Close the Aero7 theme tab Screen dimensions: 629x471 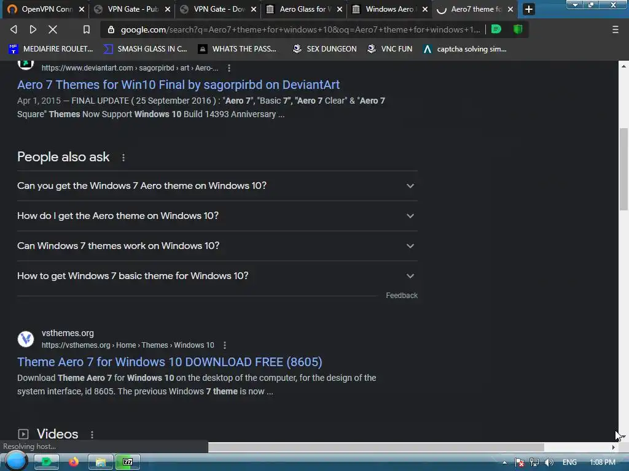[x=510, y=9]
